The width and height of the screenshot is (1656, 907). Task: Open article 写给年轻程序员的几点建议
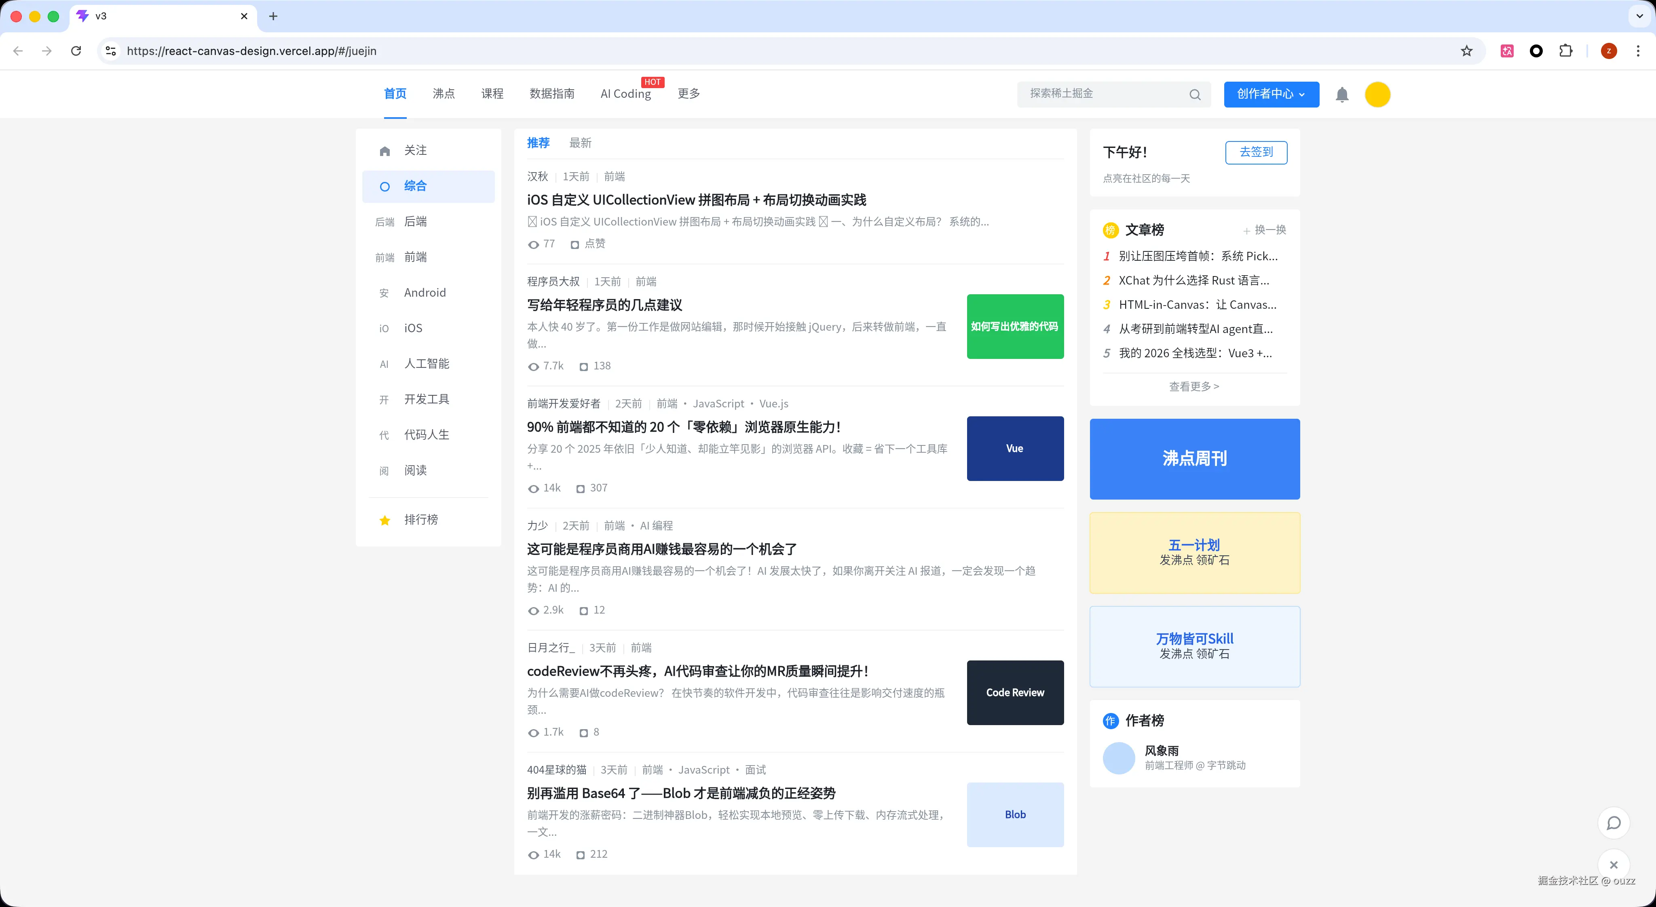[604, 305]
